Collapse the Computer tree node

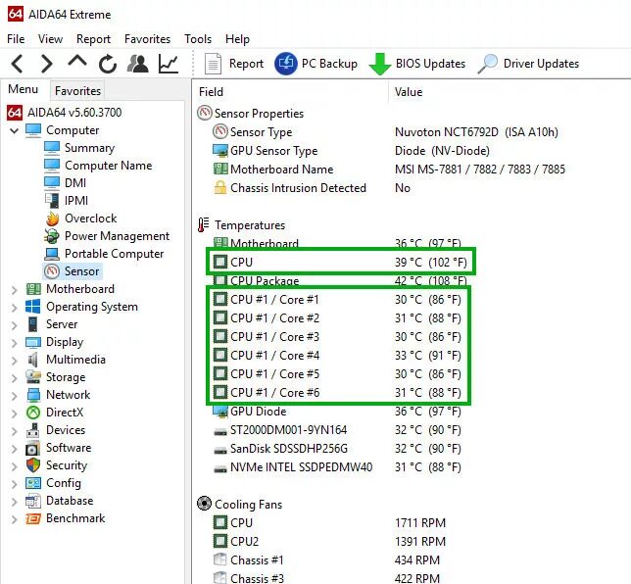(14, 130)
